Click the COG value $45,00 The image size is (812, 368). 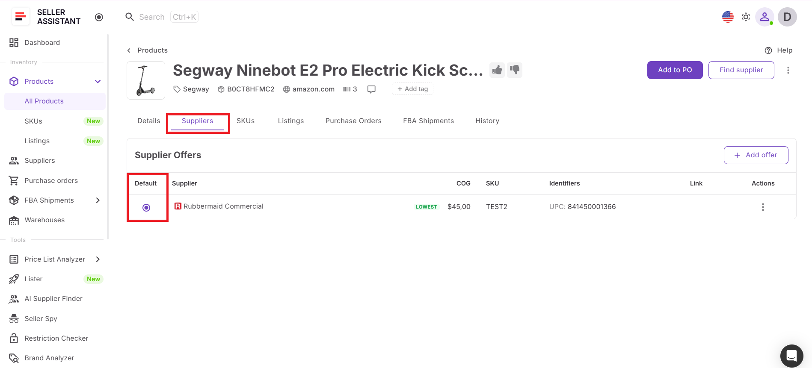tap(459, 207)
